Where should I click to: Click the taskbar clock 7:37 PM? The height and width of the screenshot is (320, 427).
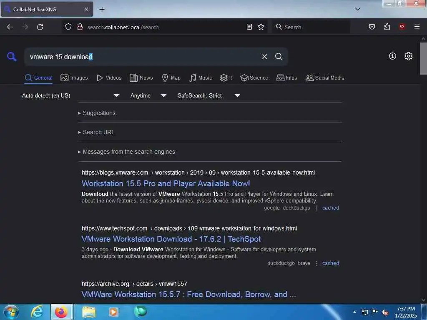click(x=406, y=312)
